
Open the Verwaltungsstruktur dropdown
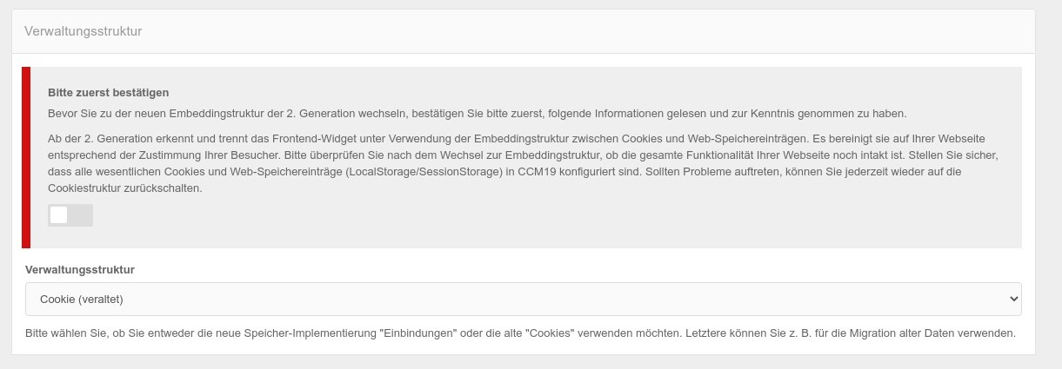point(522,299)
